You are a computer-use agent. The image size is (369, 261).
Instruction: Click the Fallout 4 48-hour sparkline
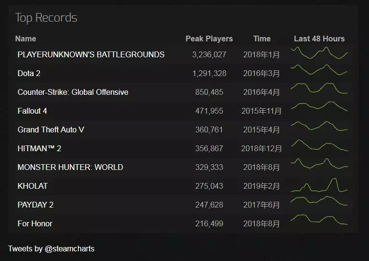pos(319,106)
